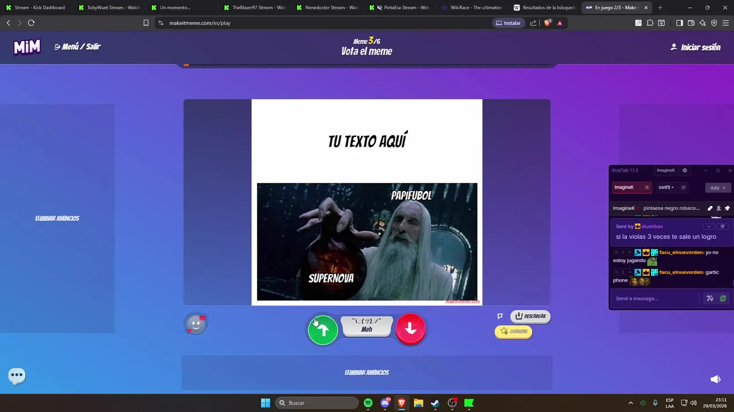Open the Kick emote picker in KickTalk

[x=723, y=299]
